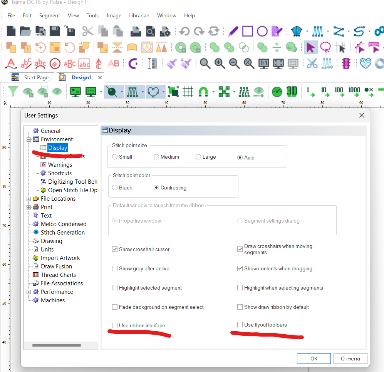The image size is (384, 372).
Task: Select the purple ellipse shape tool
Action: click(x=262, y=31)
